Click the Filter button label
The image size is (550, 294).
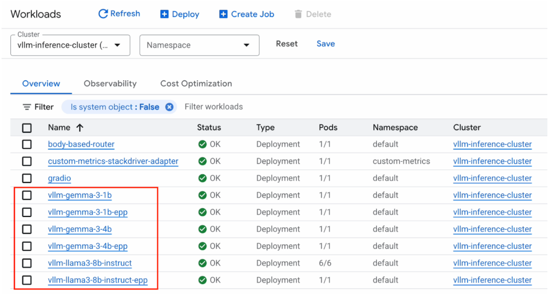coord(44,107)
